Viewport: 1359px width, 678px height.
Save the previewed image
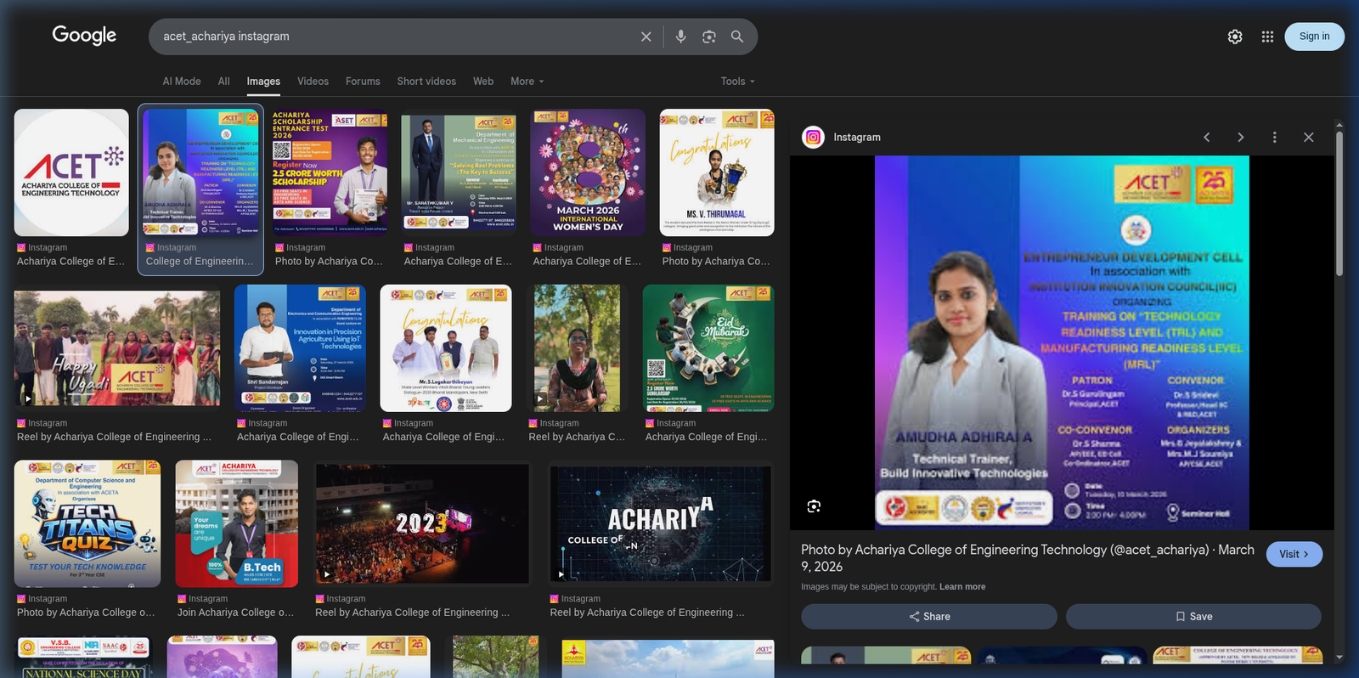tap(1193, 617)
